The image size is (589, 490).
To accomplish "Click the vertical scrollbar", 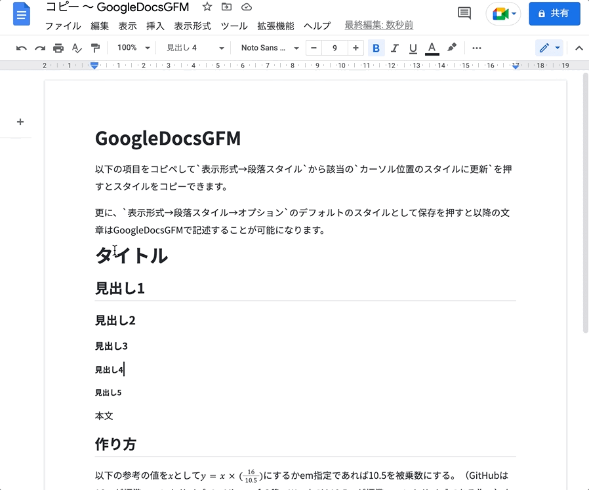I will click(x=585, y=202).
